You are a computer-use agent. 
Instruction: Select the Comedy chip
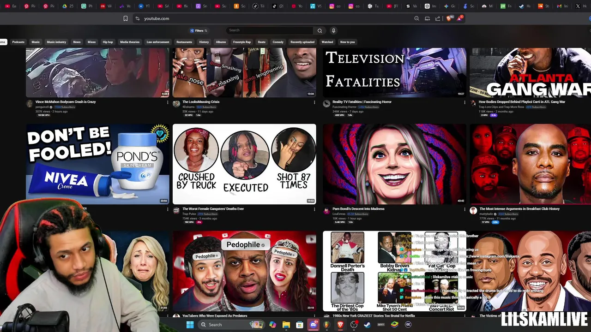(x=278, y=42)
